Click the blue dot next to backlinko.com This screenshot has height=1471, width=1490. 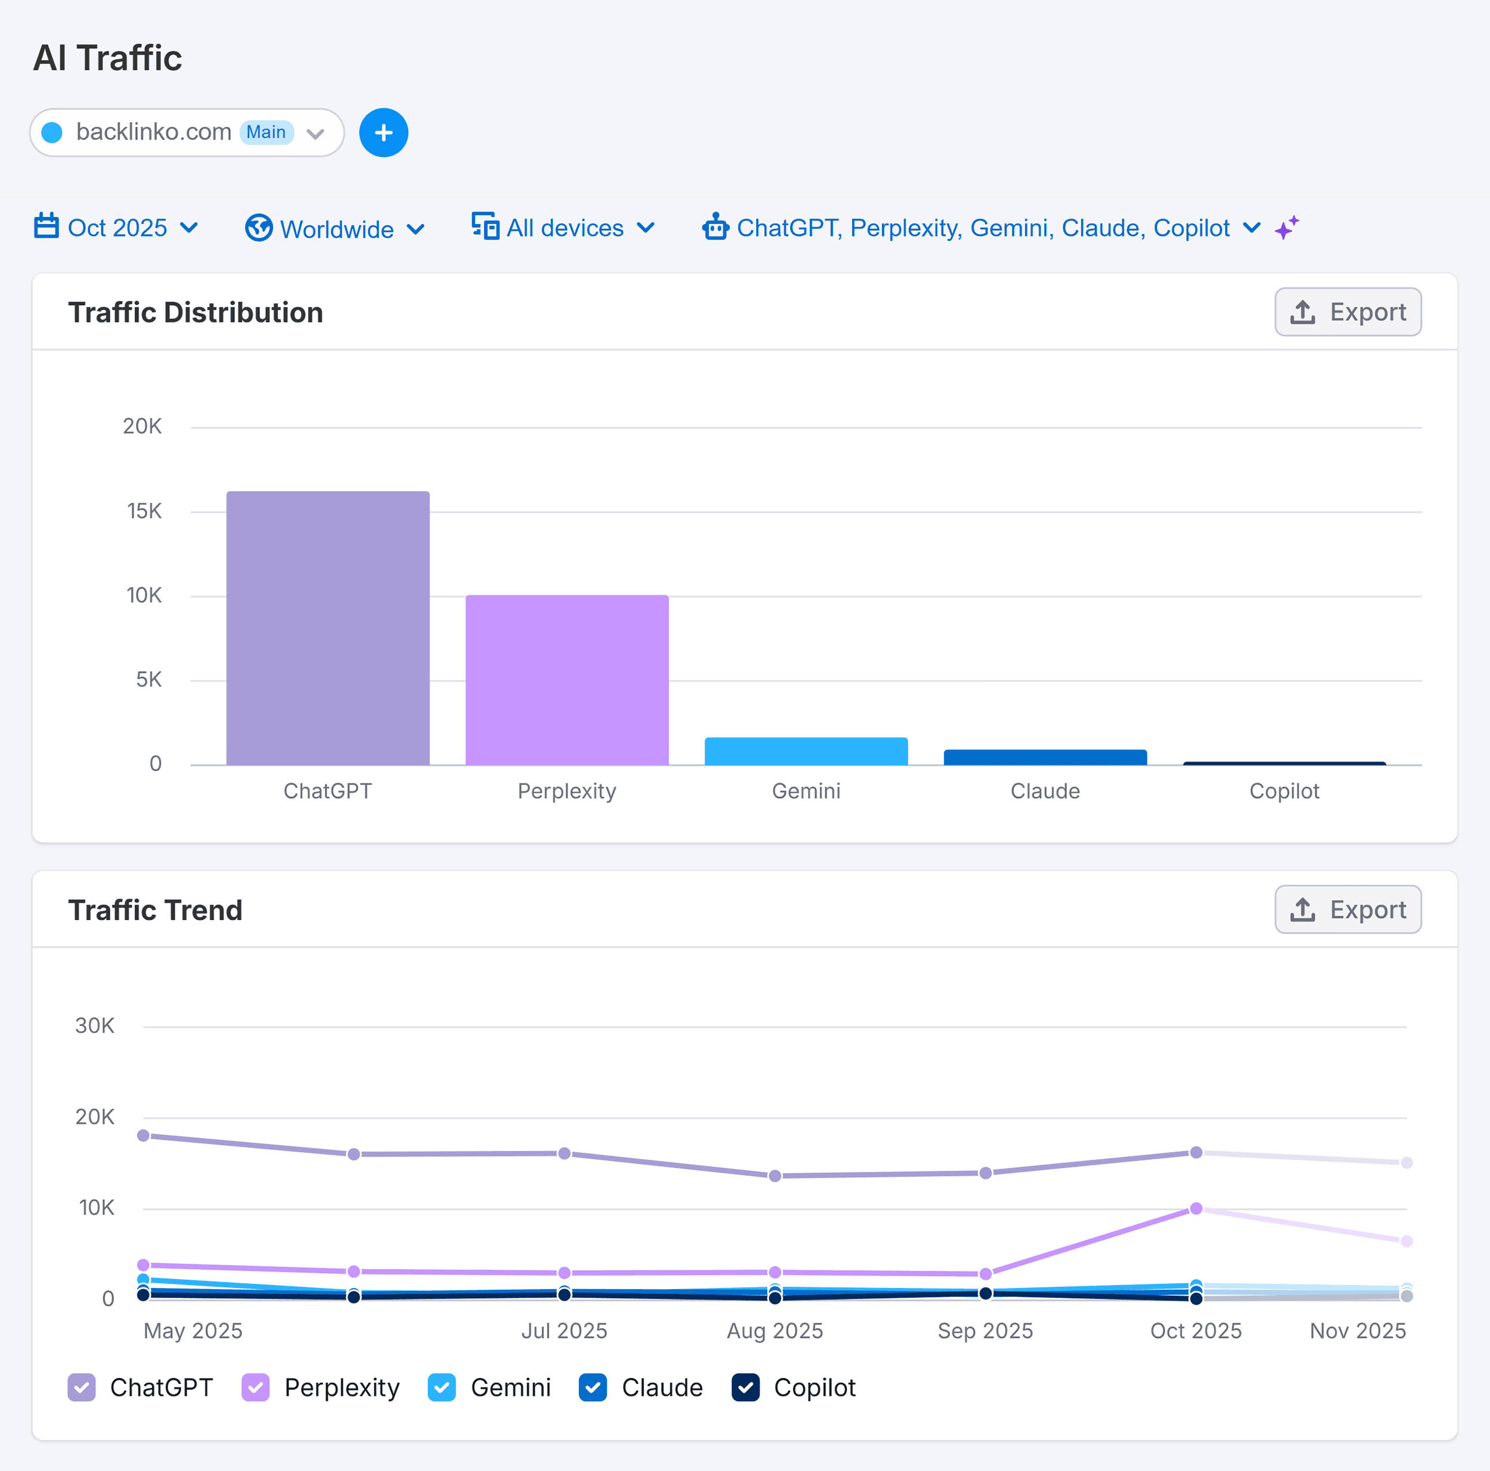tap(52, 132)
